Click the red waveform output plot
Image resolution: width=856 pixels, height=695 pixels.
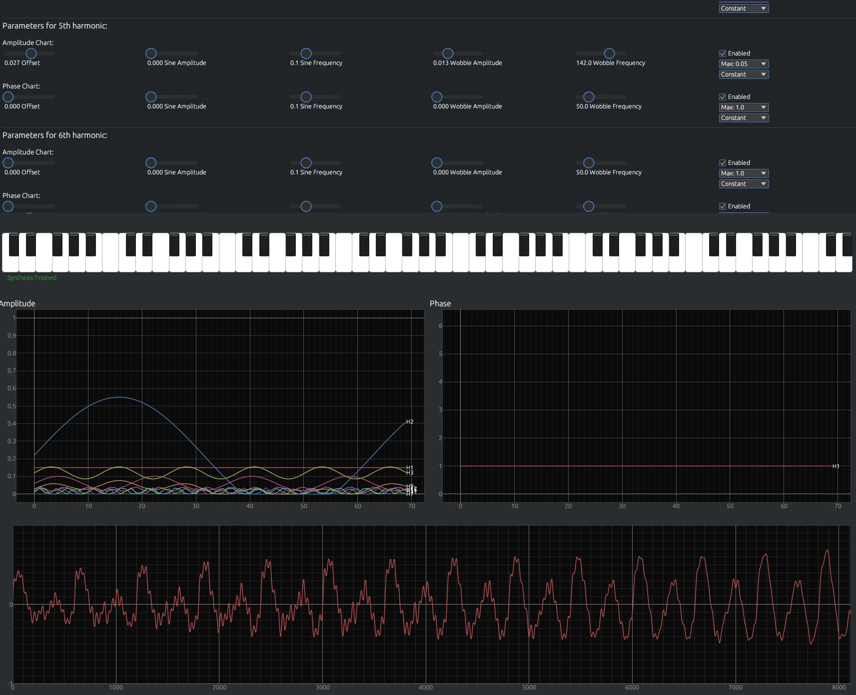pos(431,605)
